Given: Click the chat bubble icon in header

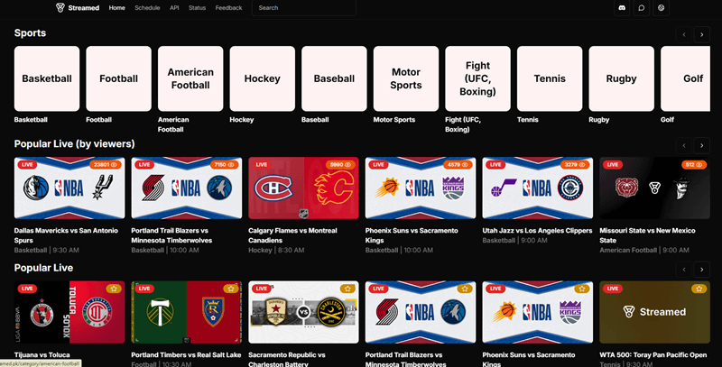Looking at the screenshot, I should (x=642, y=8).
